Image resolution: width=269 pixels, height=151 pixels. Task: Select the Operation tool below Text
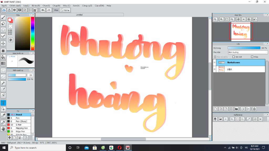click(3, 109)
